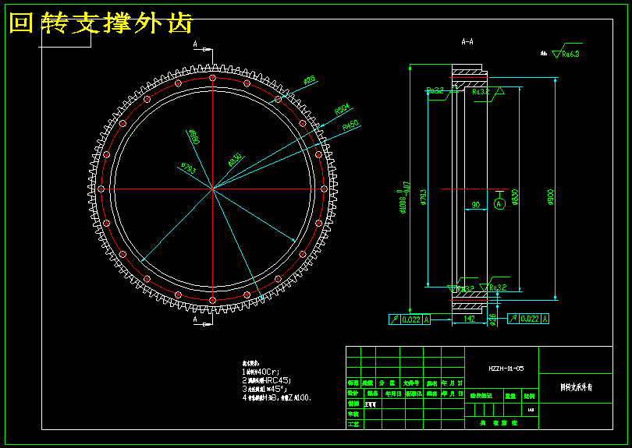Image resolution: width=632 pixels, height=448 pixels.
Task: Click the 40Cr material note line
Action: [261, 372]
